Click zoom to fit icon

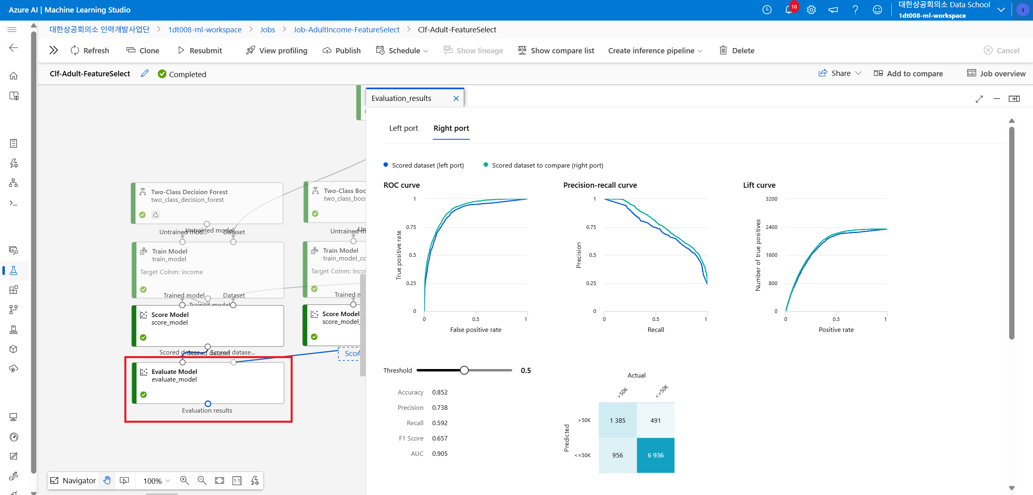pyautogui.click(x=219, y=480)
